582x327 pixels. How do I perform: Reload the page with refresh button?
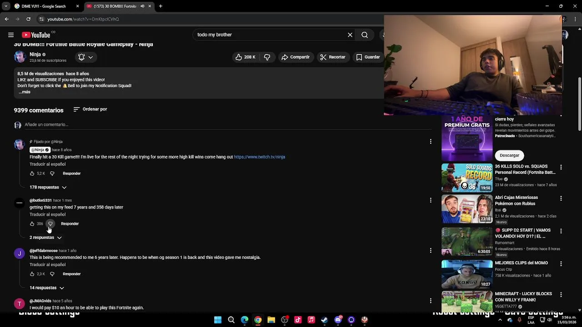(28, 19)
